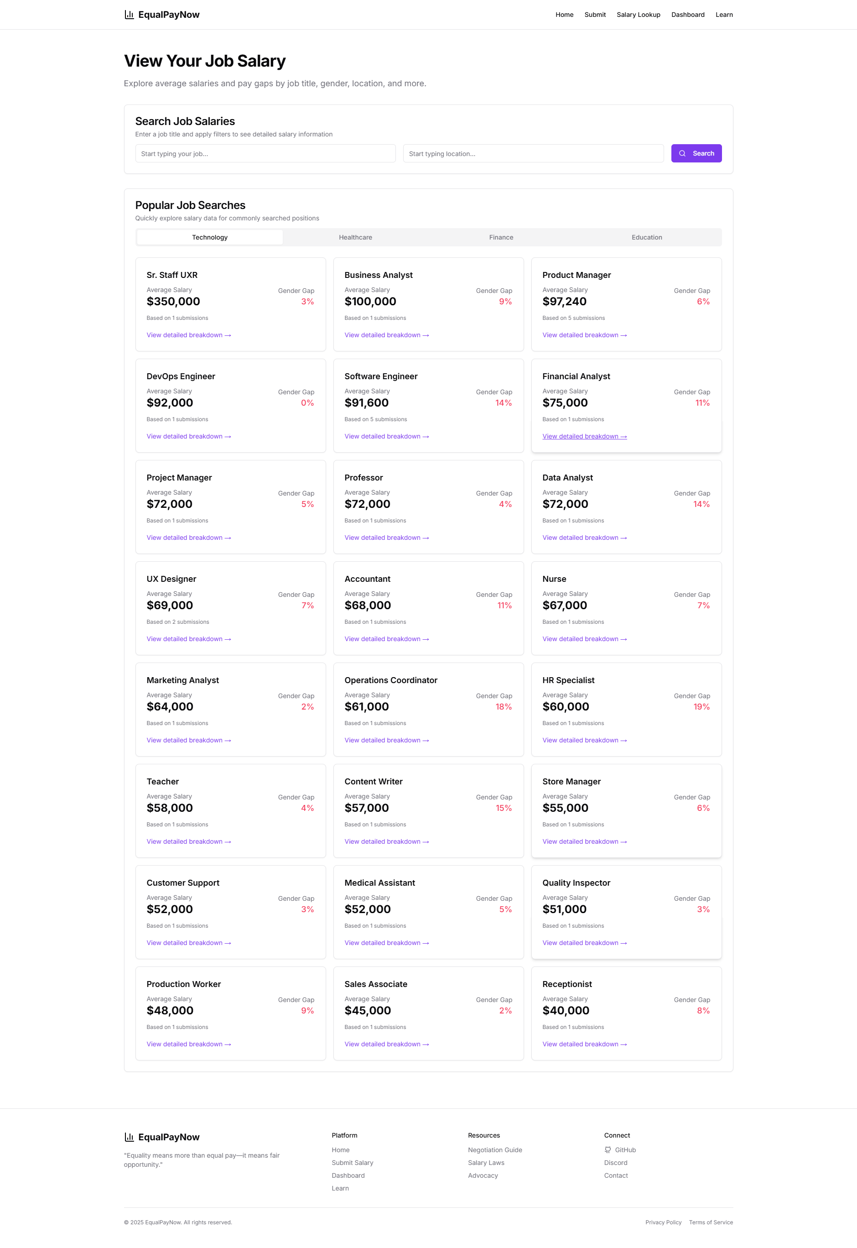The height and width of the screenshot is (1248, 857).
Task: View detailed breakdown for Software Engineer
Action: [x=387, y=436]
